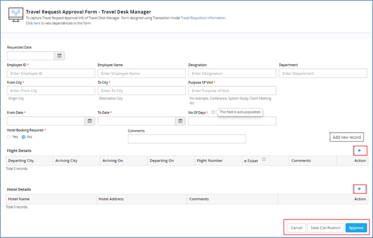Sort by Flight Number column header
This screenshot has height=238, width=373.
coord(209,160)
